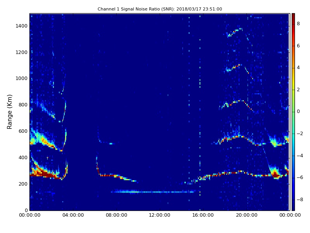The image size is (310, 233).
Task: Click the colorbar label −6
Action: point(300,177)
